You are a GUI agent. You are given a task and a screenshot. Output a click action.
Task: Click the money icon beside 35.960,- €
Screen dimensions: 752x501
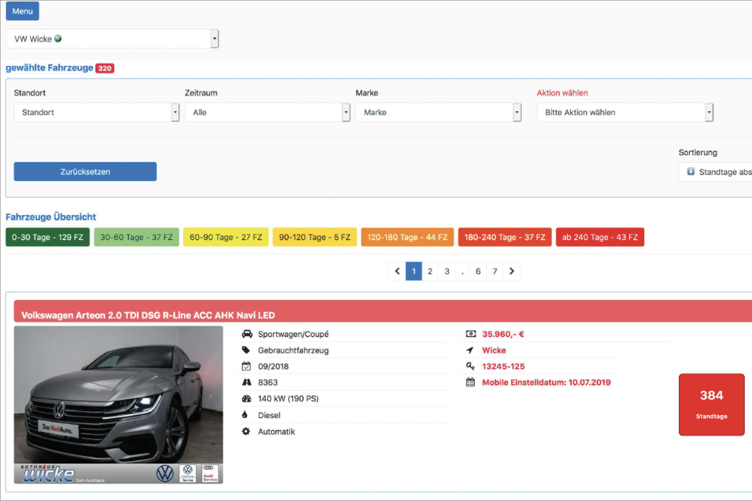pyautogui.click(x=471, y=334)
